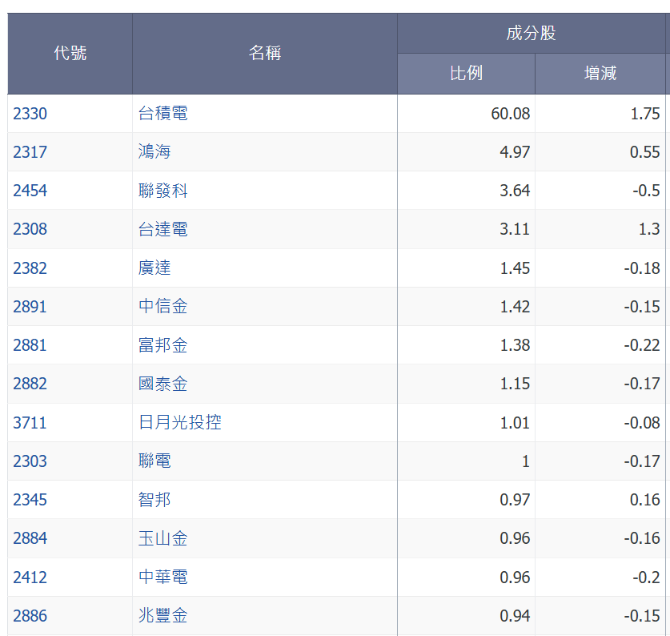Open stock code 2454

pos(30,191)
